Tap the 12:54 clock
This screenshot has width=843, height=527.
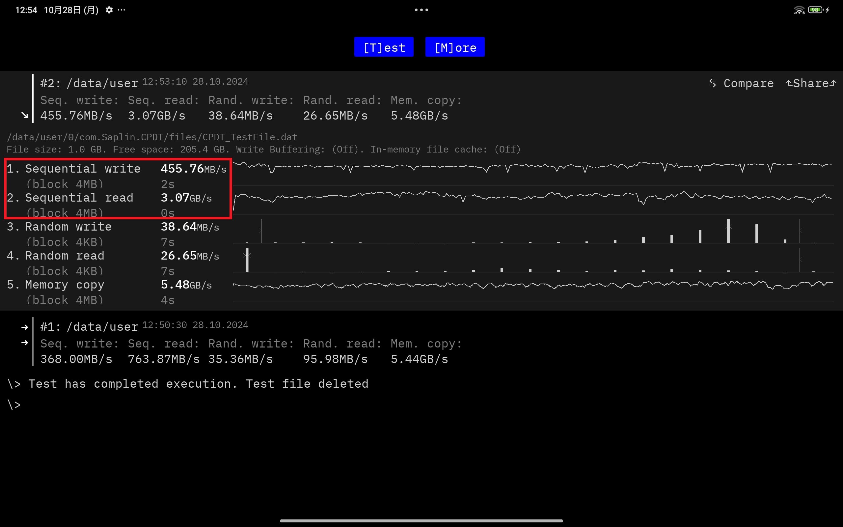point(26,10)
